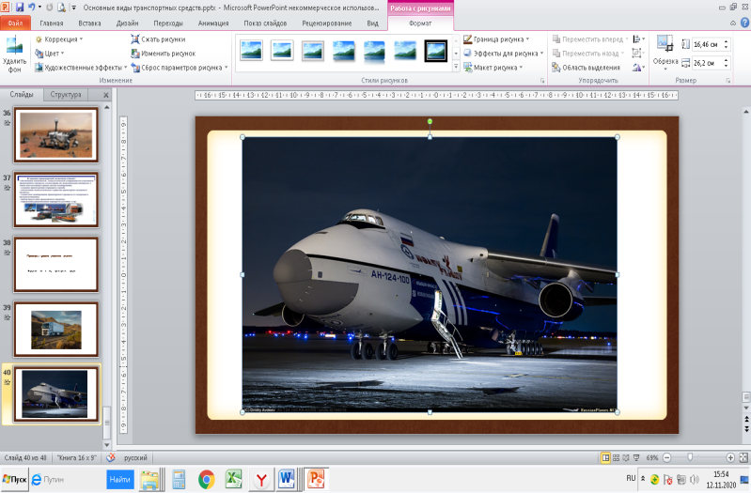The image size is (751, 493).
Task: Fit slide to current window icon
Action: [743, 457]
